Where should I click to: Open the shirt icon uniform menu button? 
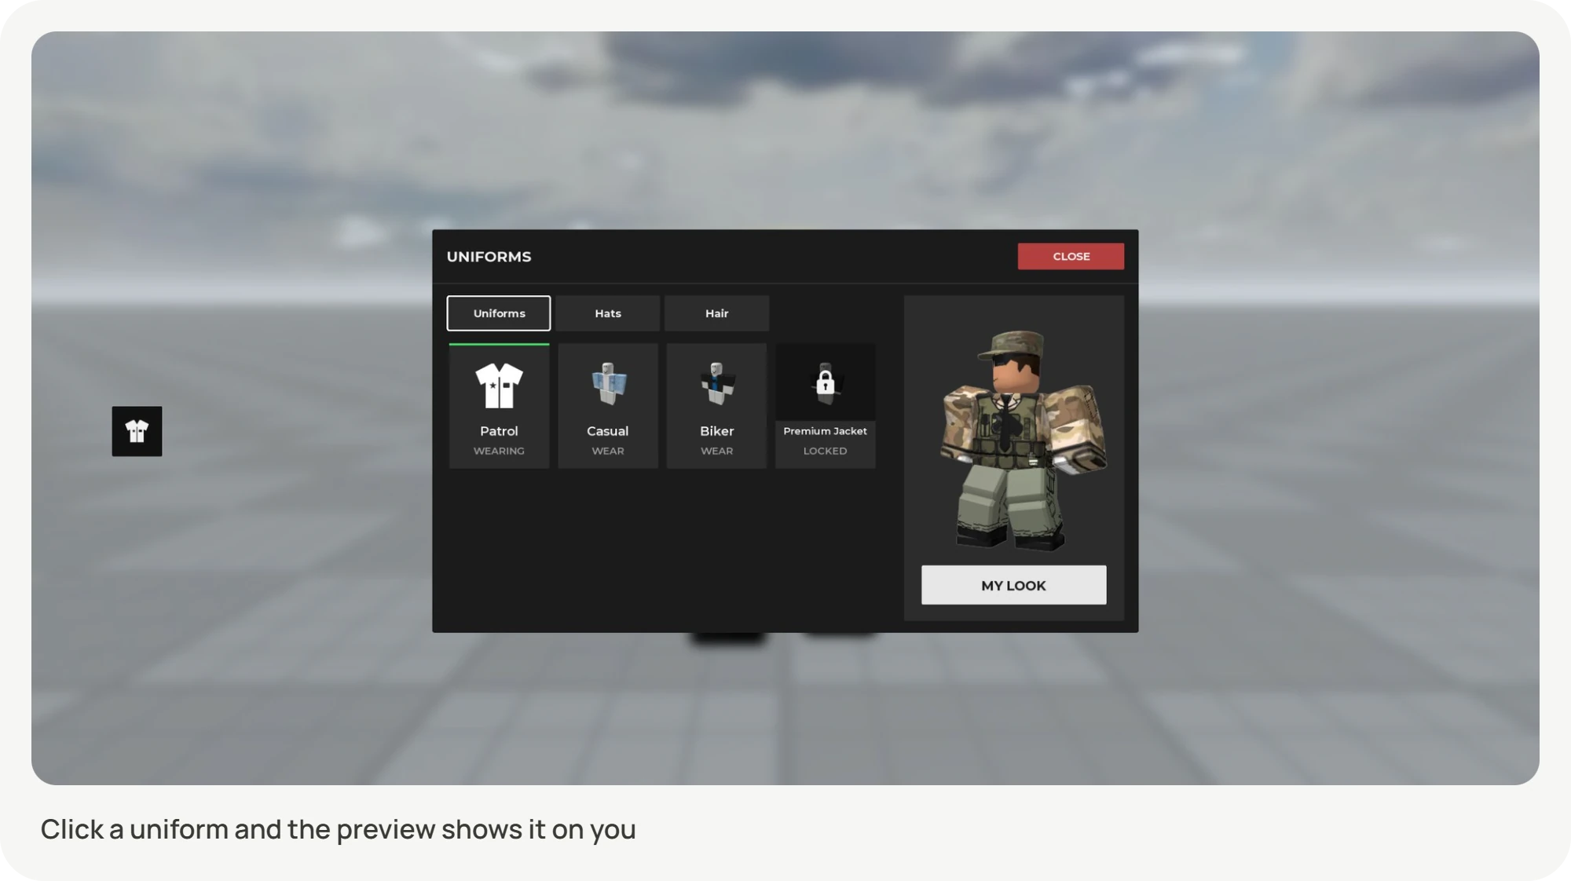[137, 431]
